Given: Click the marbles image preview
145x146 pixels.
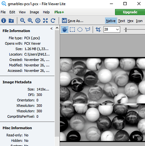Looking at the screenshot, I should click(x=102, y=99).
